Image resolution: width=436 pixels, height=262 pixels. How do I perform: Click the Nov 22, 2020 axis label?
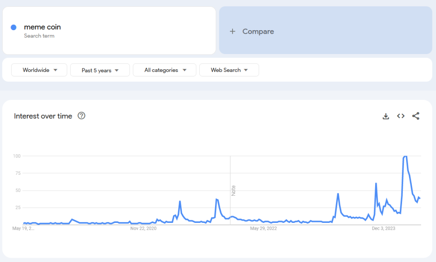click(143, 229)
